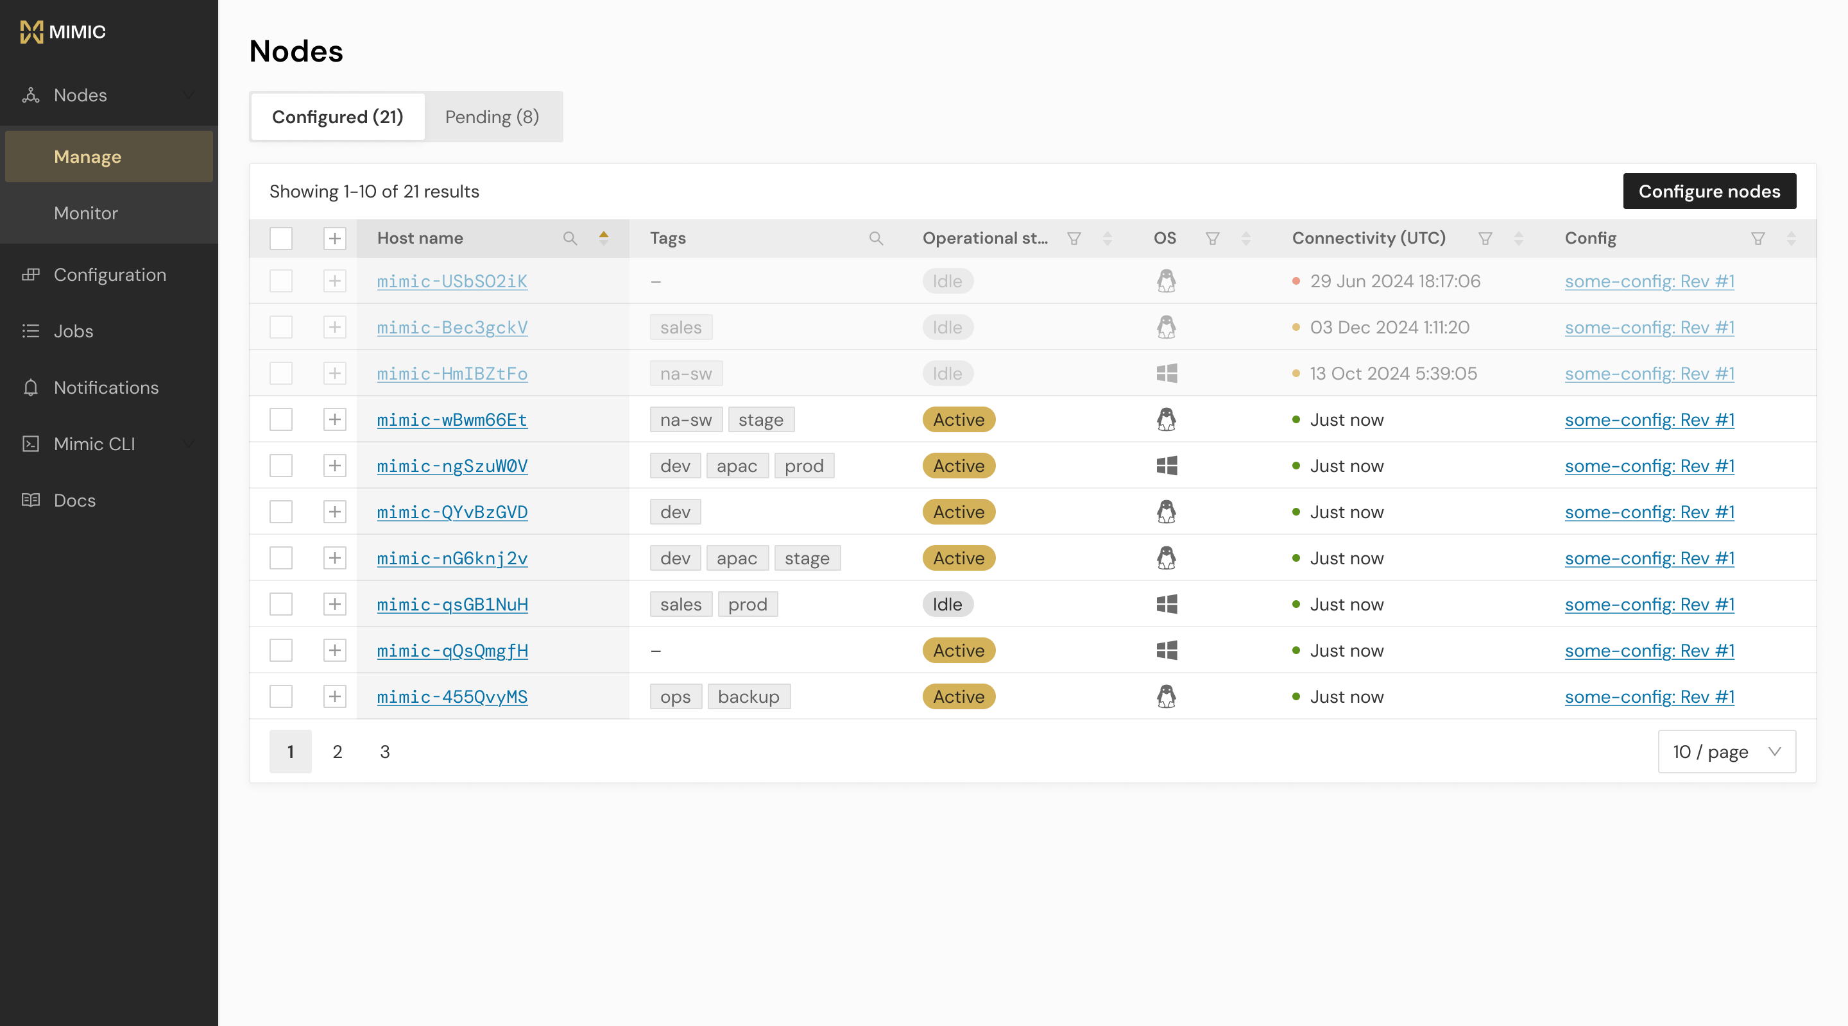Sort by Connectivity (UTC) column
The height and width of the screenshot is (1026, 1848).
(x=1518, y=238)
